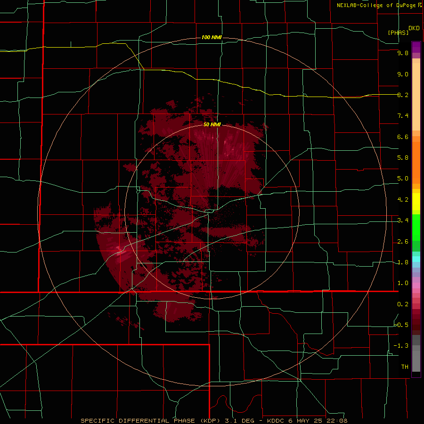Screen dimensions: 424x424
Task: Click the -1.3 value on the color scale
Action: tap(401, 346)
